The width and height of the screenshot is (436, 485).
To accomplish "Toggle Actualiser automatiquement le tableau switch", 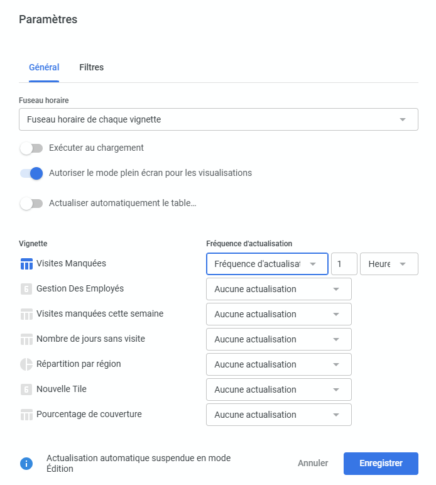I will pyautogui.click(x=31, y=204).
